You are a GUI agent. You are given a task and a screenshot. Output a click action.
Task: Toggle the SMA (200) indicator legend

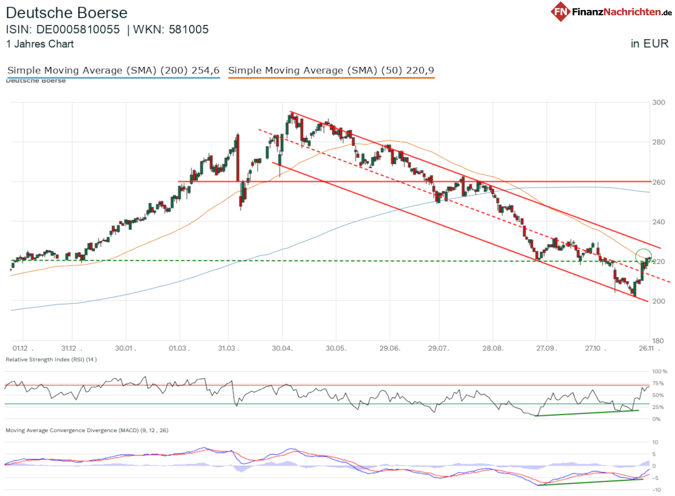point(112,70)
